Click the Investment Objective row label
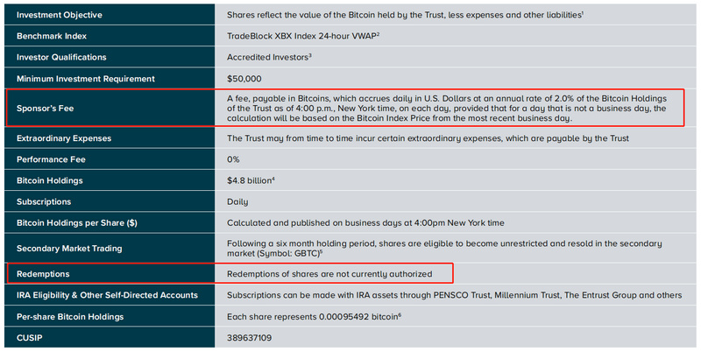 pyautogui.click(x=59, y=15)
